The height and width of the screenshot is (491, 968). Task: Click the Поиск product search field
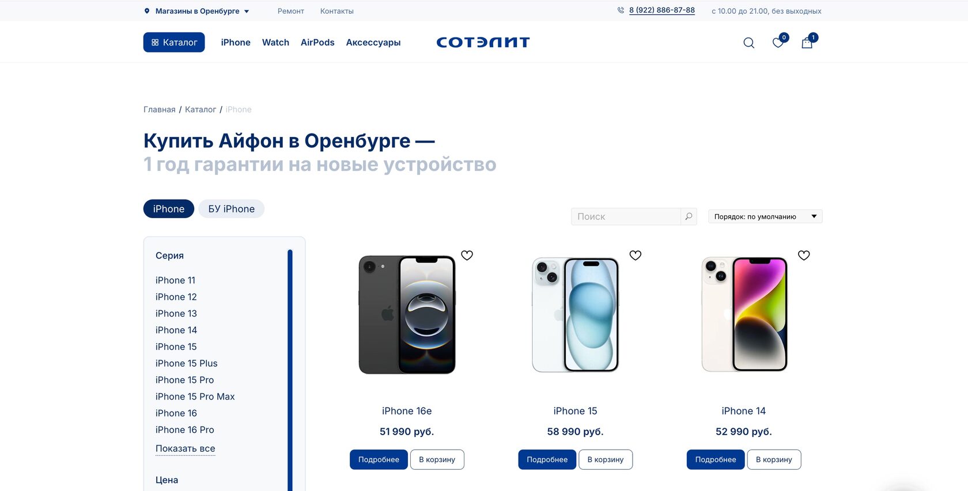point(626,216)
